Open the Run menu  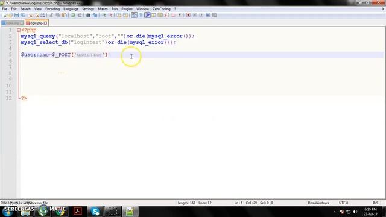pyautogui.click(x=115, y=9)
